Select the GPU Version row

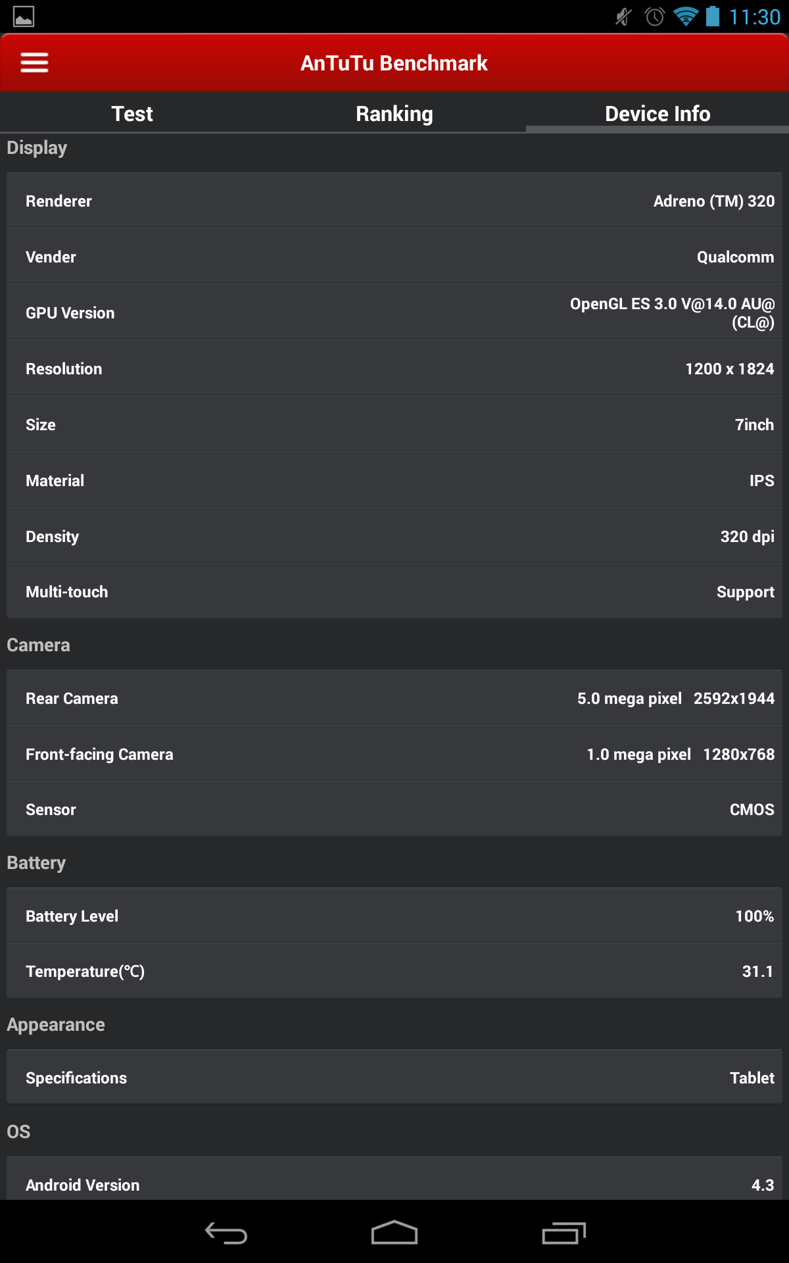(394, 312)
